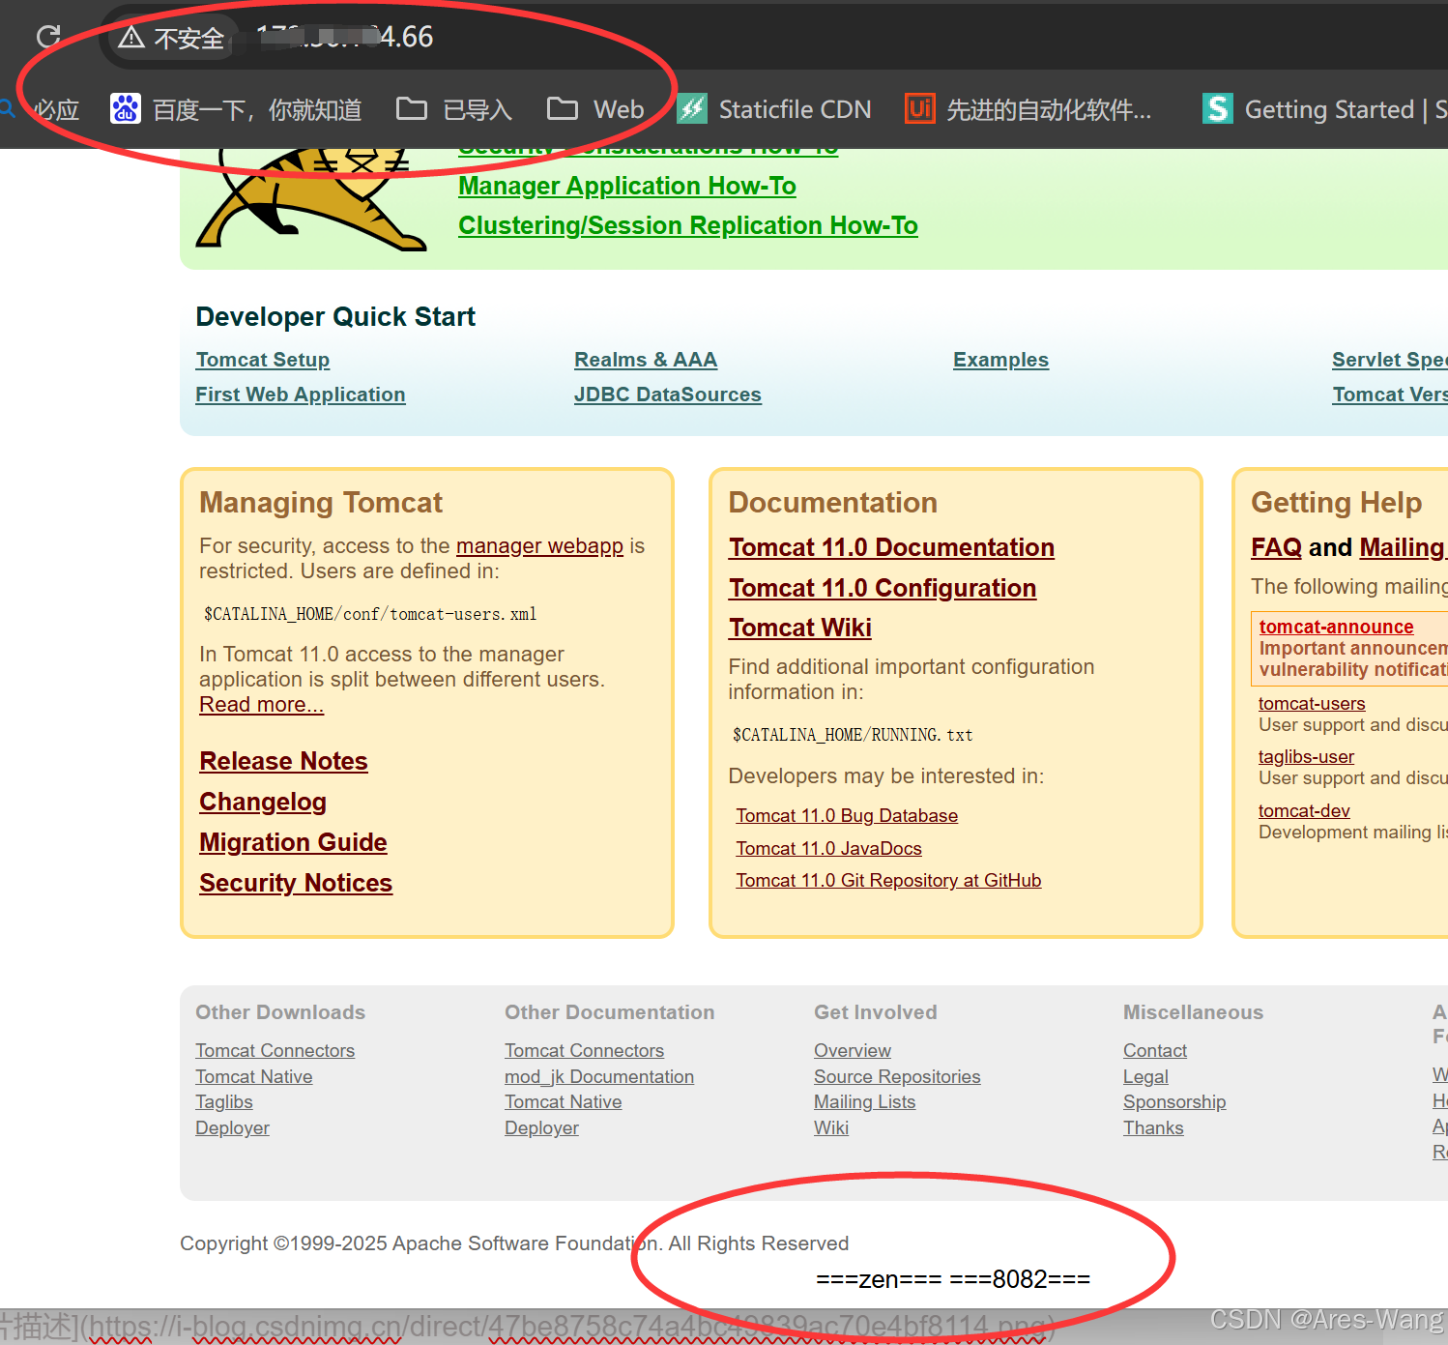Click the manager webapp link
The width and height of the screenshot is (1448, 1345).
[539, 545]
